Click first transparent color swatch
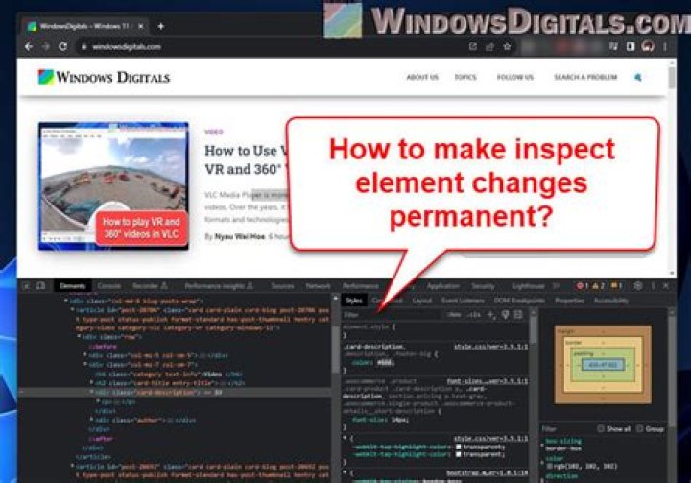Image resolution: width=691 pixels, height=483 pixels. pos(459,447)
